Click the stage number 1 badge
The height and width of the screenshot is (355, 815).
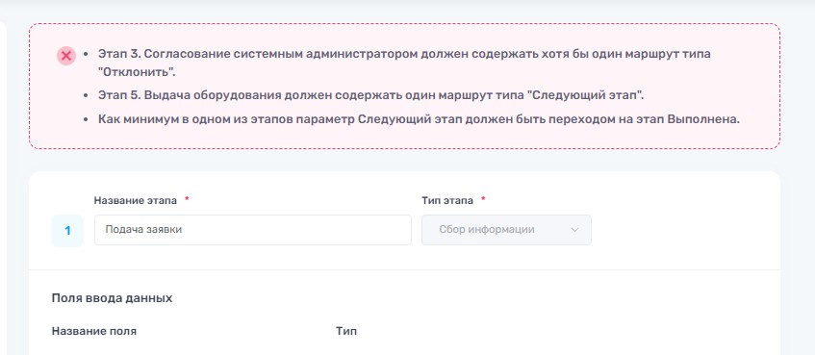[67, 231]
